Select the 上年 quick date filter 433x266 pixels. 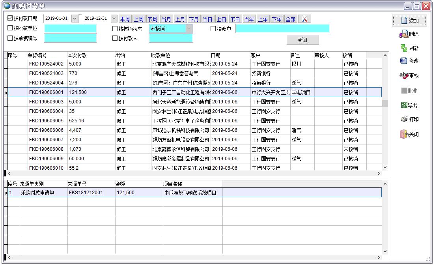pos(263,19)
